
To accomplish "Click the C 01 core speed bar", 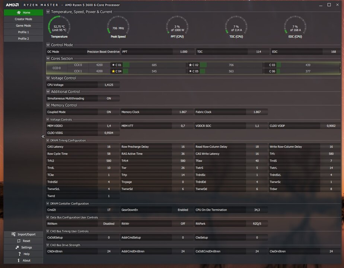I will pyautogui.click(x=154, y=65).
